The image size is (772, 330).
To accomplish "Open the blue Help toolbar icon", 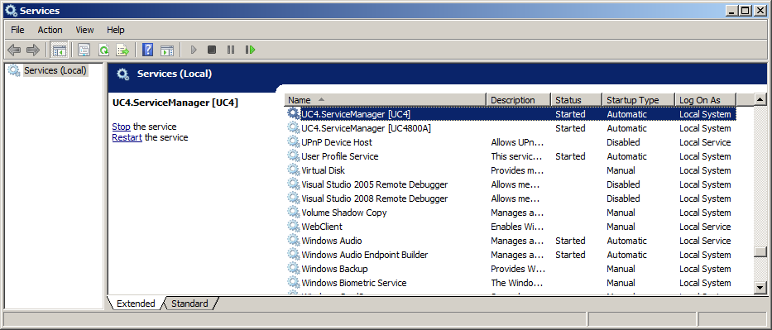I will (x=148, y=50).
